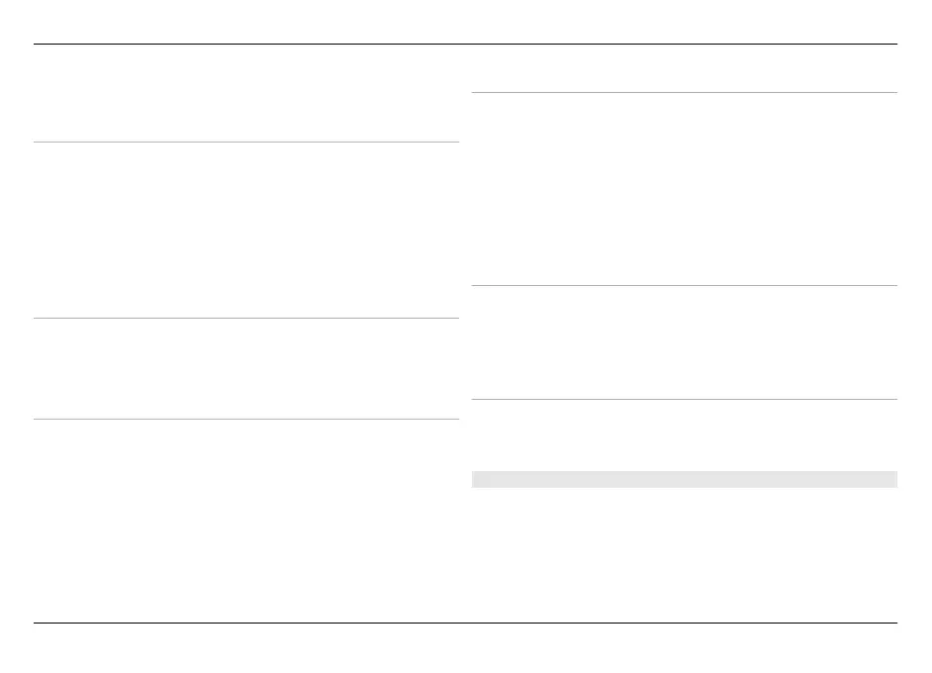Click blank area above left column's first separator

pos(246,94)
